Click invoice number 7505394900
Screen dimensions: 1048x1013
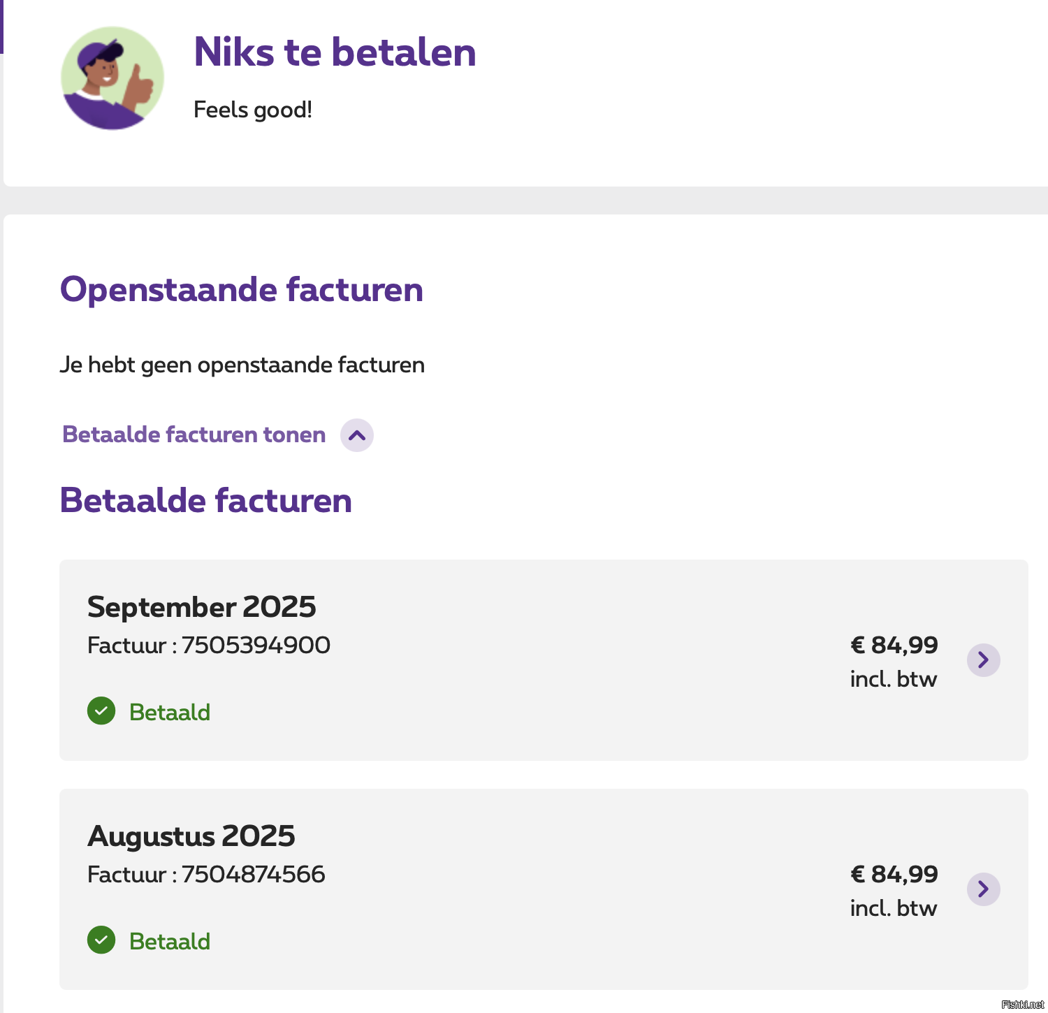tap(256, 645)
